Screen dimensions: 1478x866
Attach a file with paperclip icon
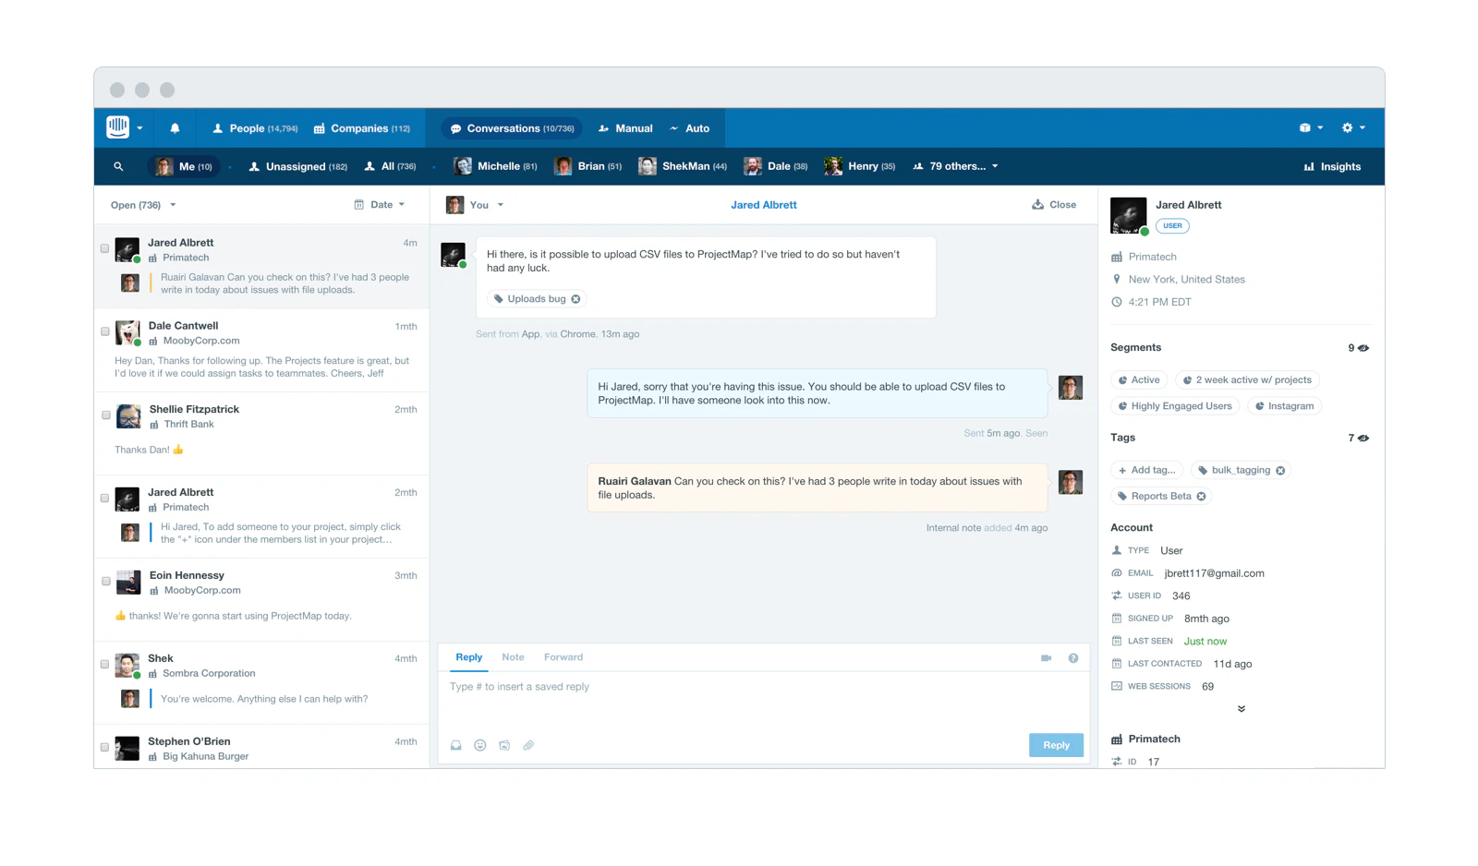click(x=528, y=745)
